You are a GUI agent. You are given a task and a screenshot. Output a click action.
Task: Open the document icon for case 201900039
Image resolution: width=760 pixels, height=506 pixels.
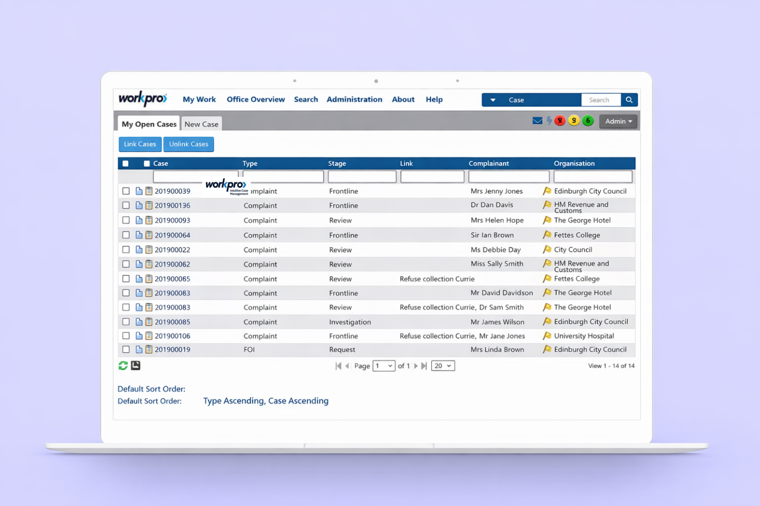tap(139, 191)
